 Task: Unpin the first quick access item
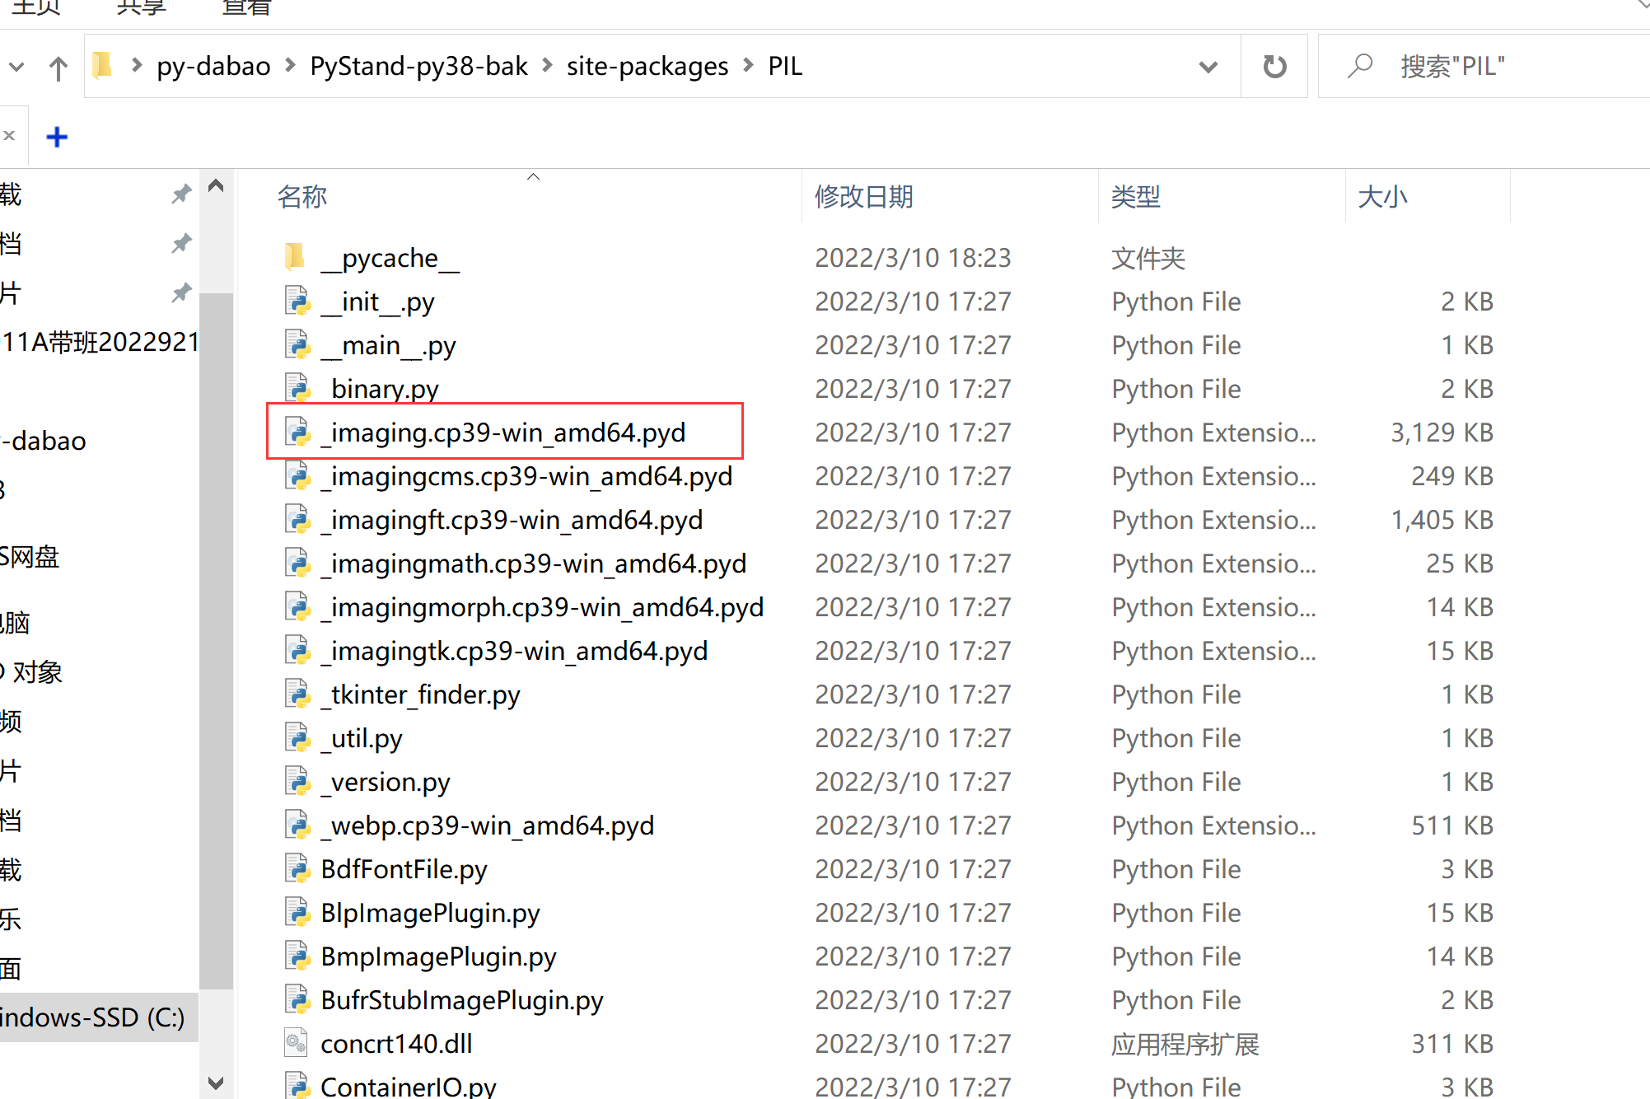tap(181, 194)
